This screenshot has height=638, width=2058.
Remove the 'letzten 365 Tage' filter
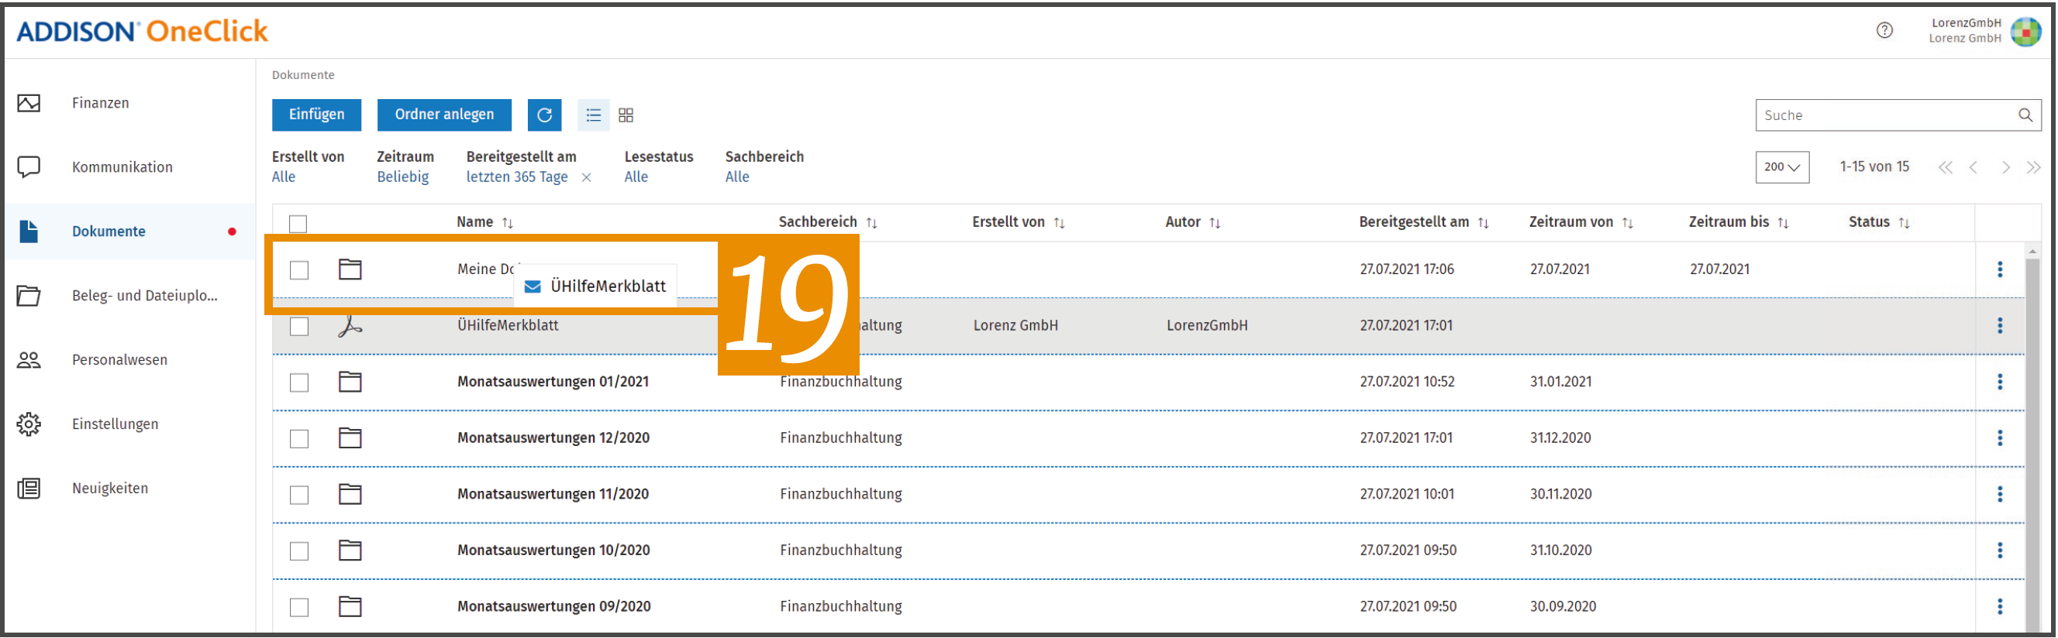click(587, 177)
